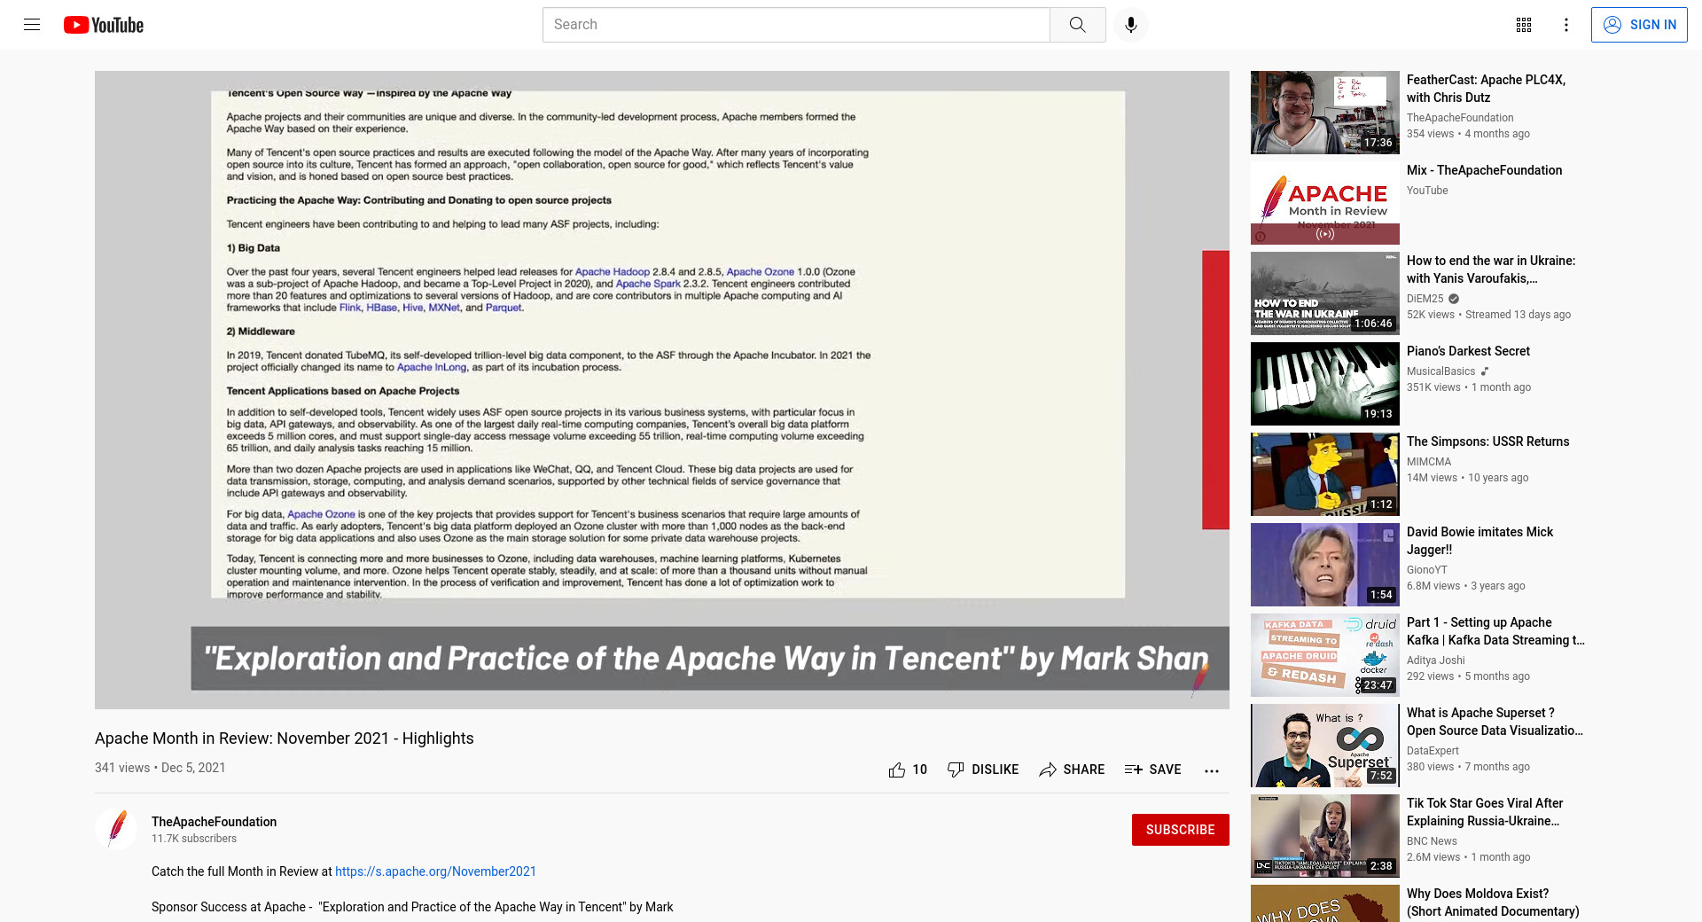Click the Sign In button
The height and width of the screenshot is (922, 1702).
[x=1639, y=25]
